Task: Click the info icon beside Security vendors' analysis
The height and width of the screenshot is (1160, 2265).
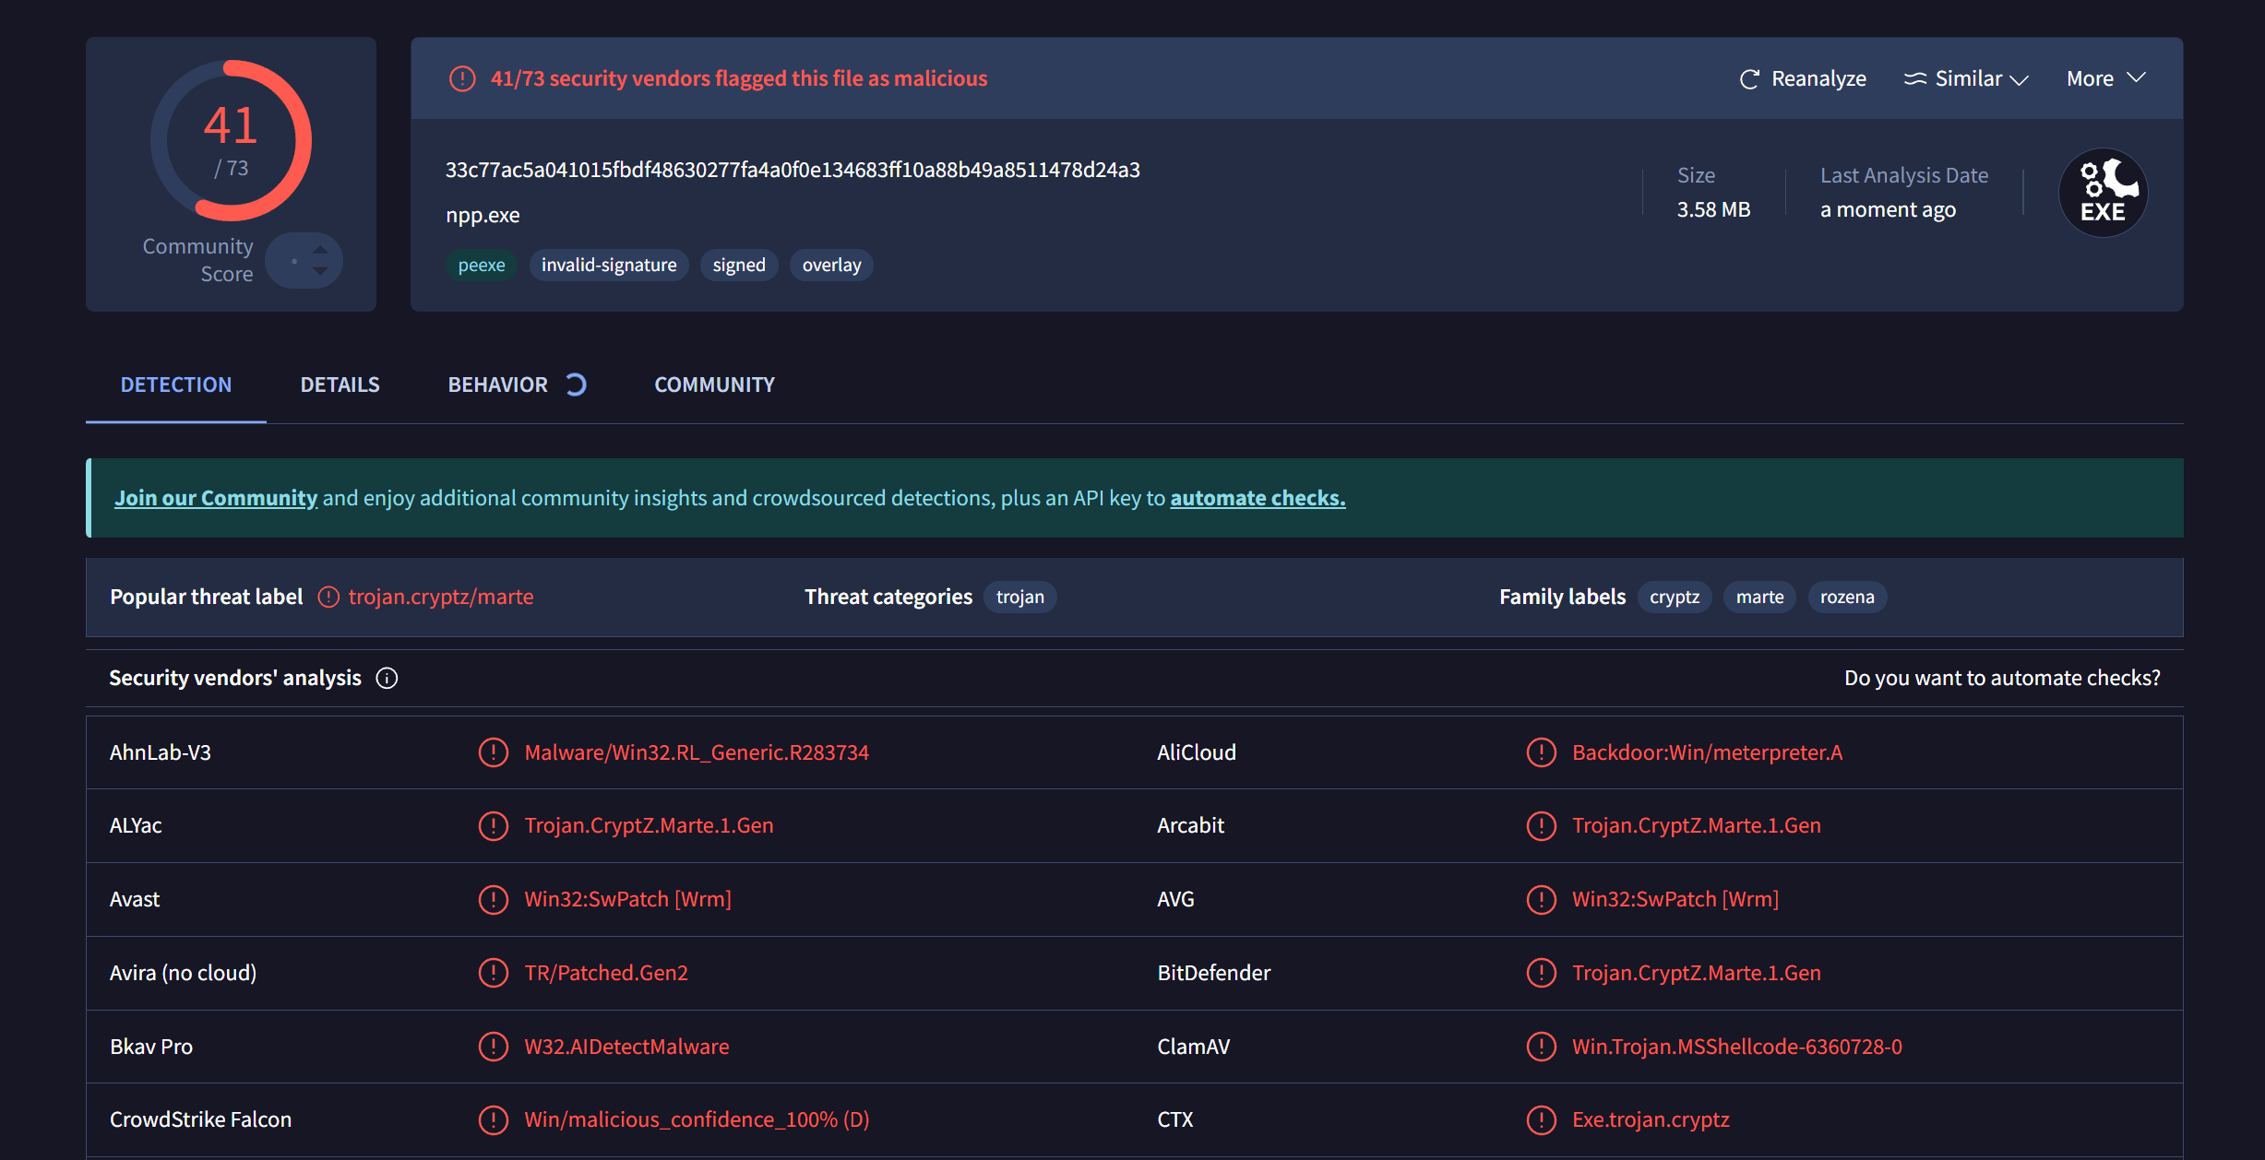Action: 387,679
